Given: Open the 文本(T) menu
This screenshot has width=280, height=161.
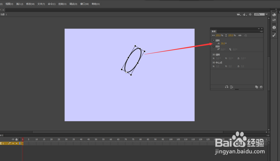Looking at the screenshot, I should (41, 4).
